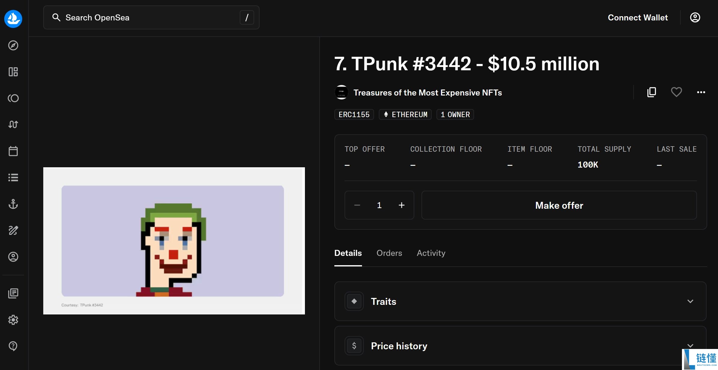Click the account avatar icon in header

695,17
